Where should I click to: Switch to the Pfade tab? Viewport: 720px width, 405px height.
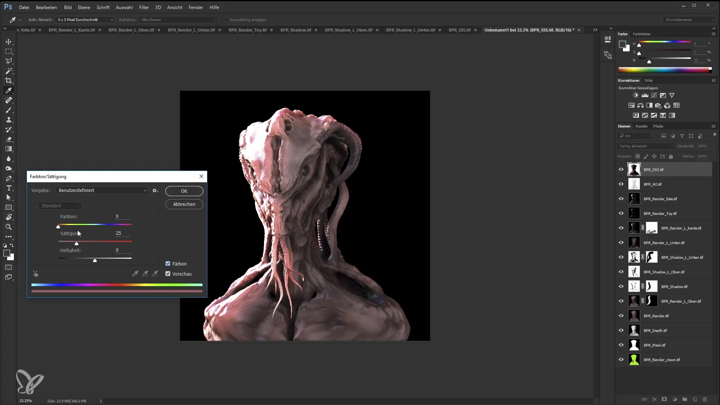click(658, 126)
